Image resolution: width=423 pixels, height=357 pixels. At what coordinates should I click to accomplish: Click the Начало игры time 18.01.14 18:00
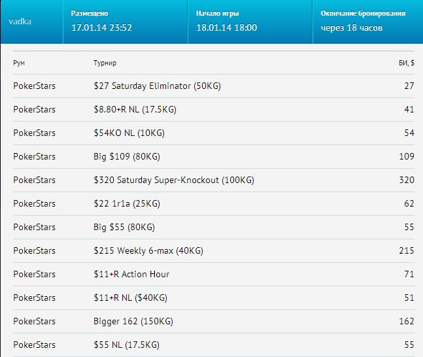227,27
